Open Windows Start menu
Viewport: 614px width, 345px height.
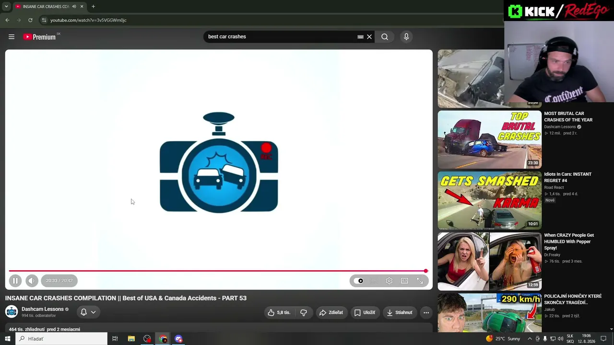(8, 339)
